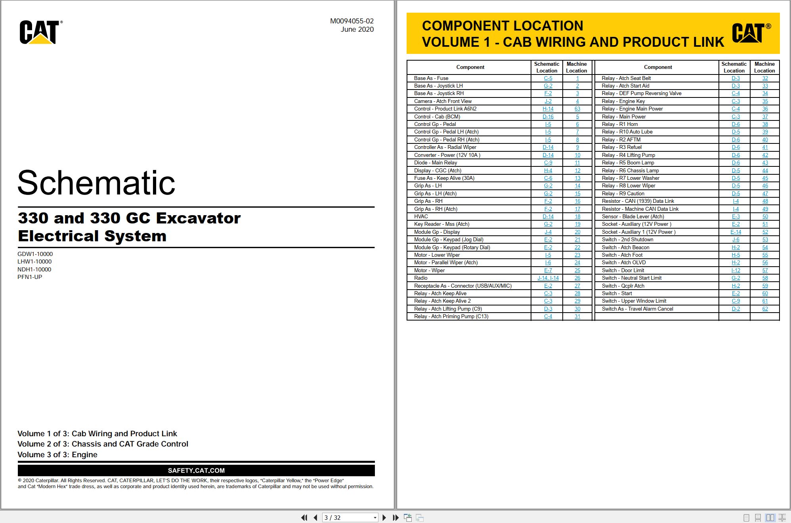Open machine location 10 for Converter - Power

tap(577, 155)
